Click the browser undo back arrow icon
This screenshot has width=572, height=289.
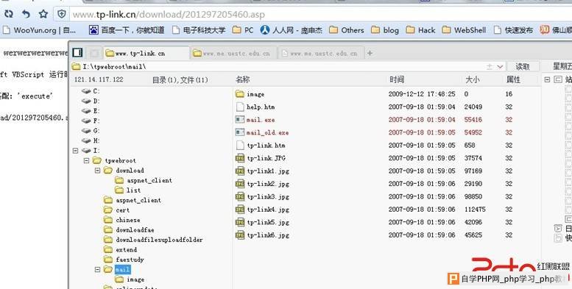click(26, 14)
